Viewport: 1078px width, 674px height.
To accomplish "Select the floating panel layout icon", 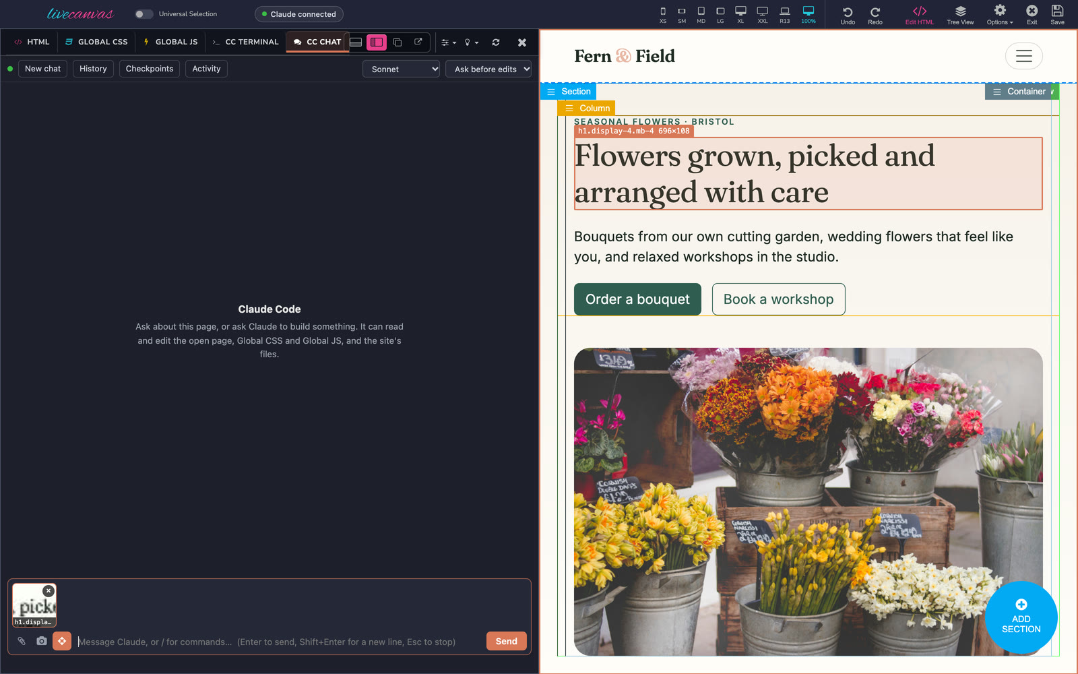I will pos(398,42).
